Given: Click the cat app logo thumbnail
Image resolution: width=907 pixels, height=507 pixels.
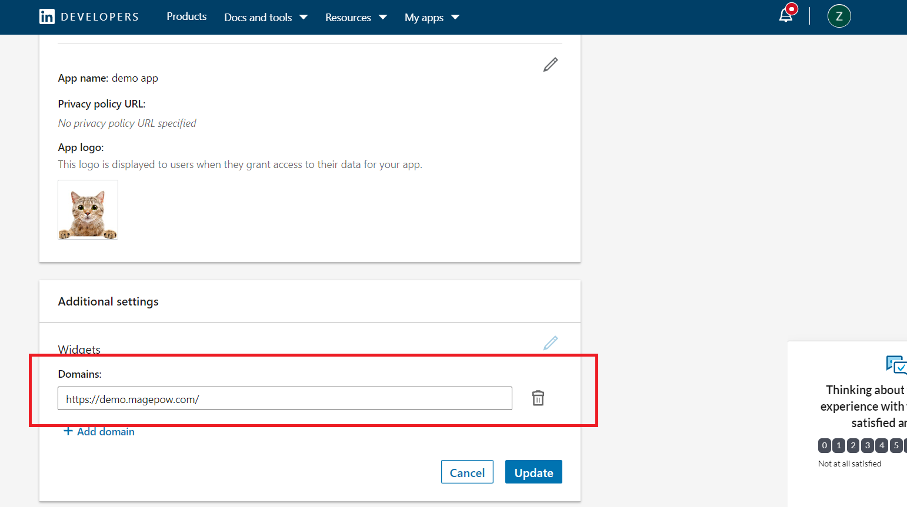Looking at the screenshot, I should pyautogui.click(x=88, y=210).
